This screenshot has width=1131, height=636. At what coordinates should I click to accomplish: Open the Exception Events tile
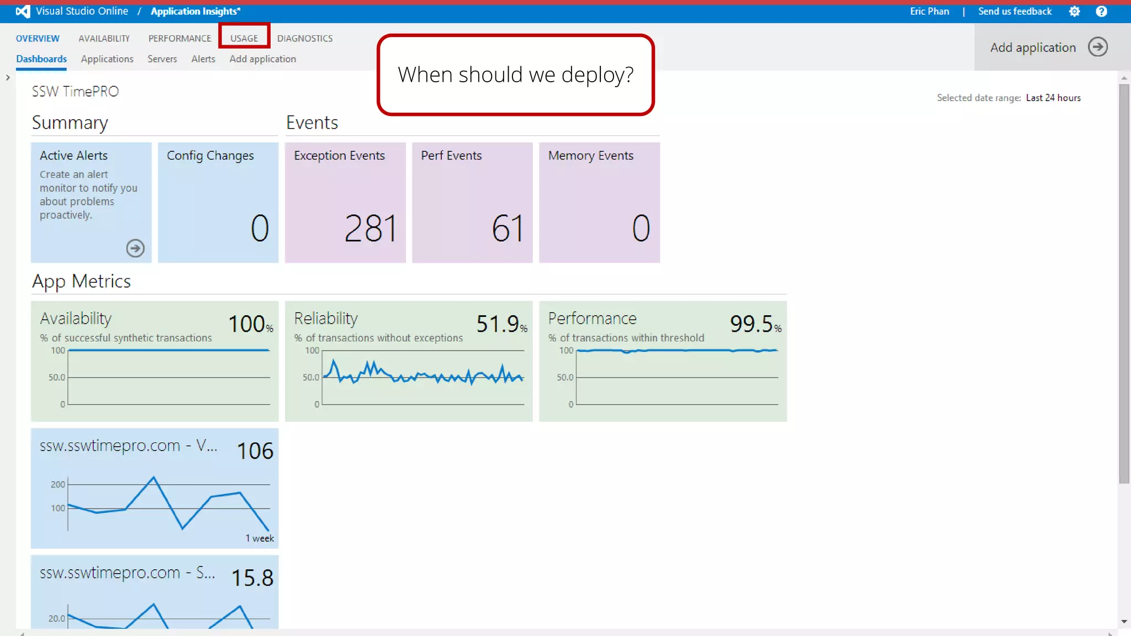coord(345,202)
